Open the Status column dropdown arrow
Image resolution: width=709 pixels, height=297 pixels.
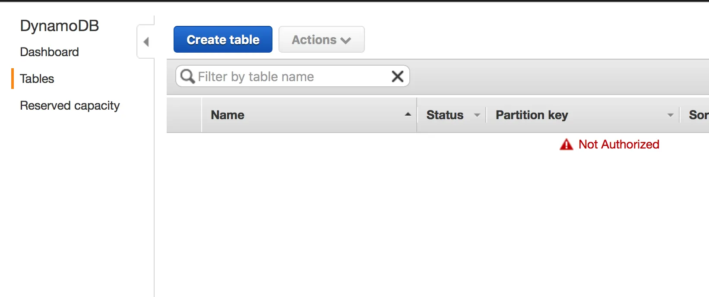pos(477,115)
